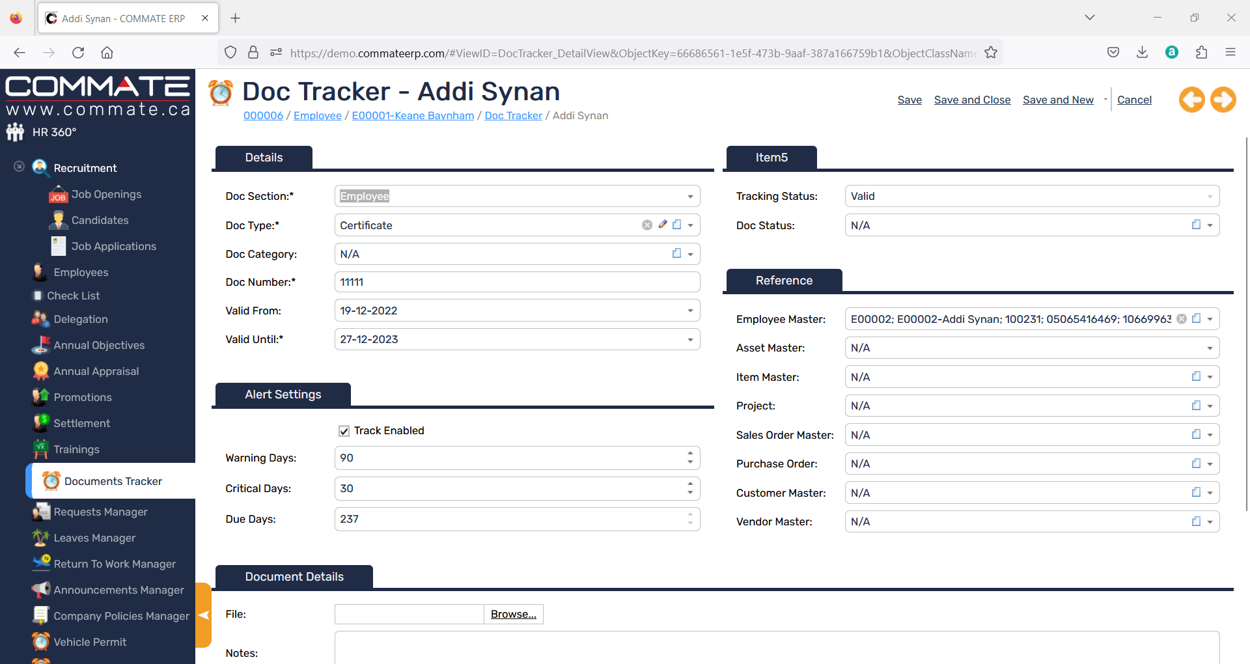Clear the Doc Type Certificate value

tap(647, 225)
